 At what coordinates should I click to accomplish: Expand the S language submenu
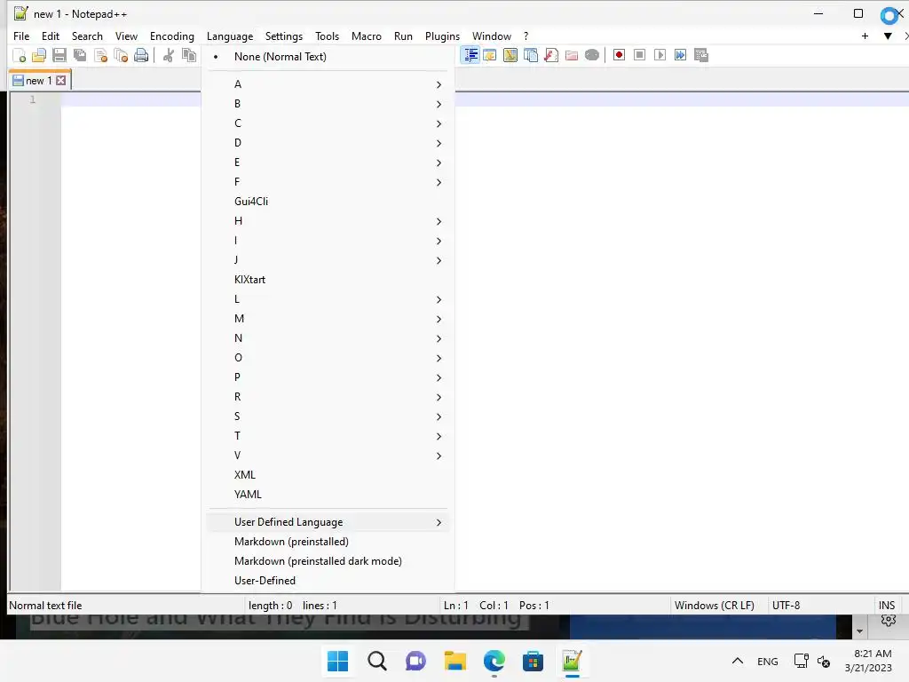click(x=328, y=416)
